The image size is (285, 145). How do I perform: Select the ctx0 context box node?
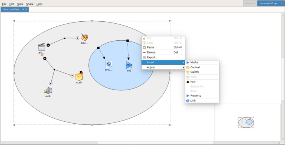(79, 77)
